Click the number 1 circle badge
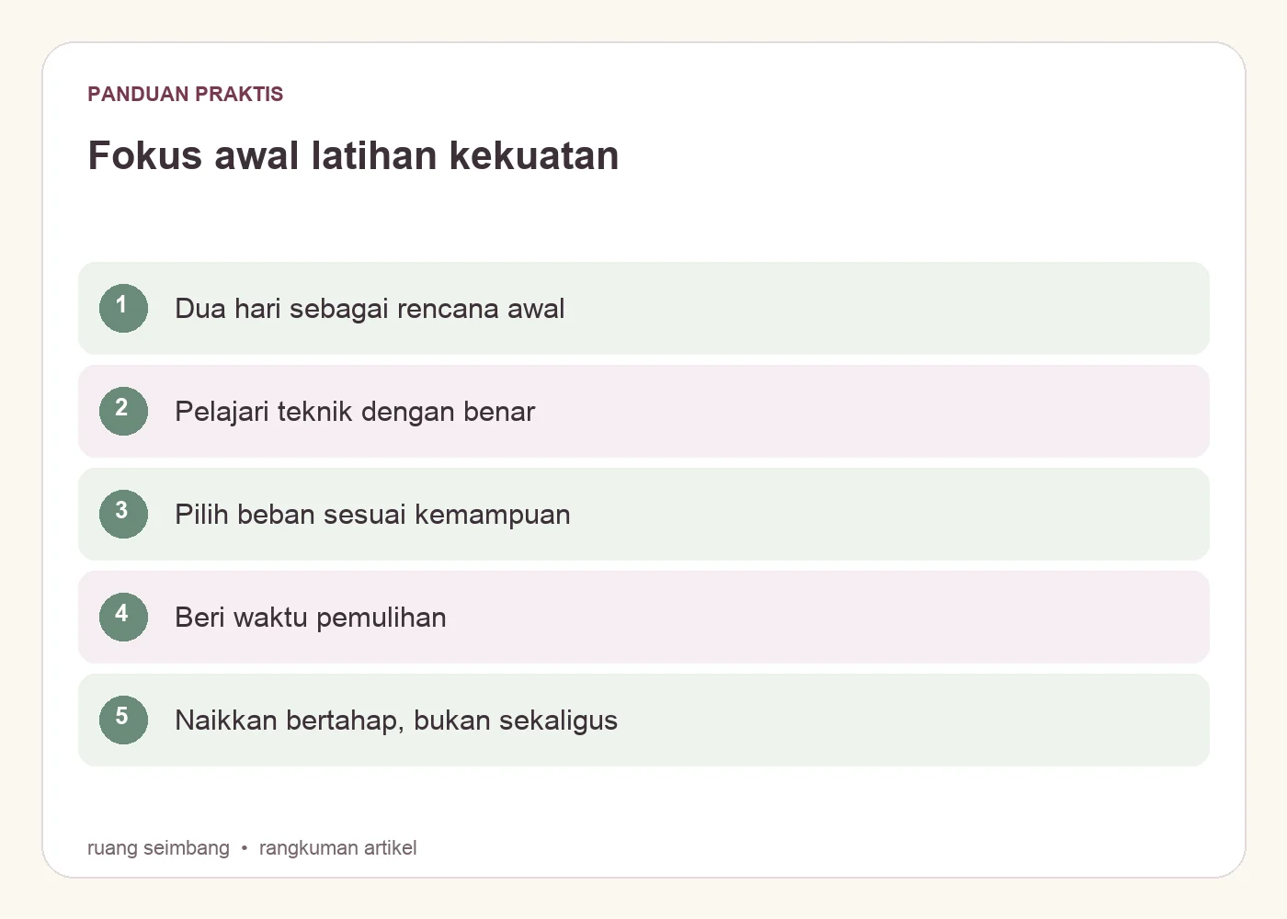Viewport: 1287px width, 919px height. click(123, 308)
